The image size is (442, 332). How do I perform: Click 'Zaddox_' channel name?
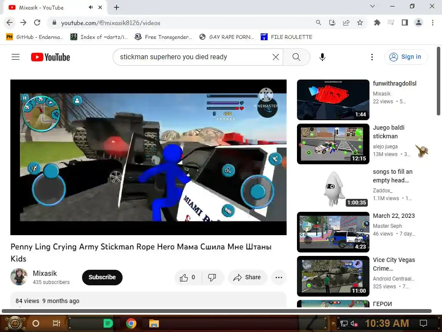382,191
